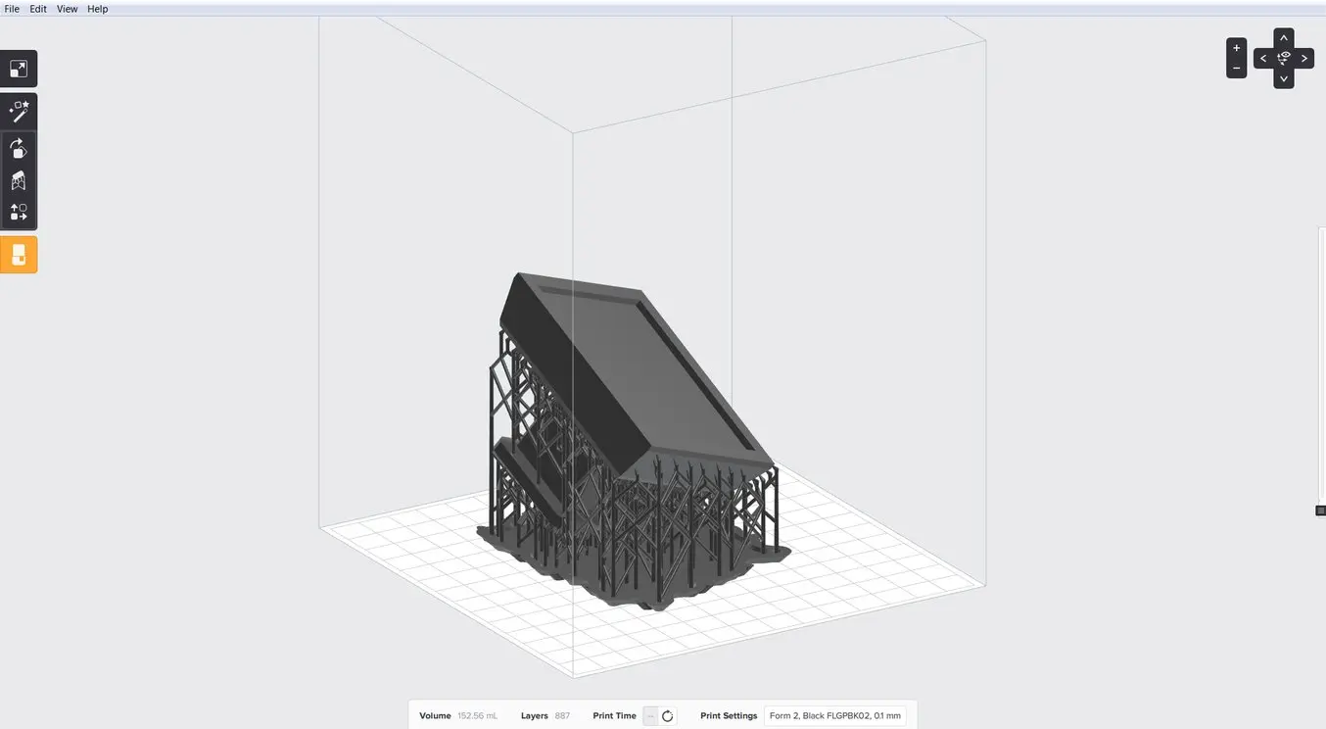The image size is (1326, 729).
Task: Open the One-Click Print magic wand
Action: click(19, 112)
